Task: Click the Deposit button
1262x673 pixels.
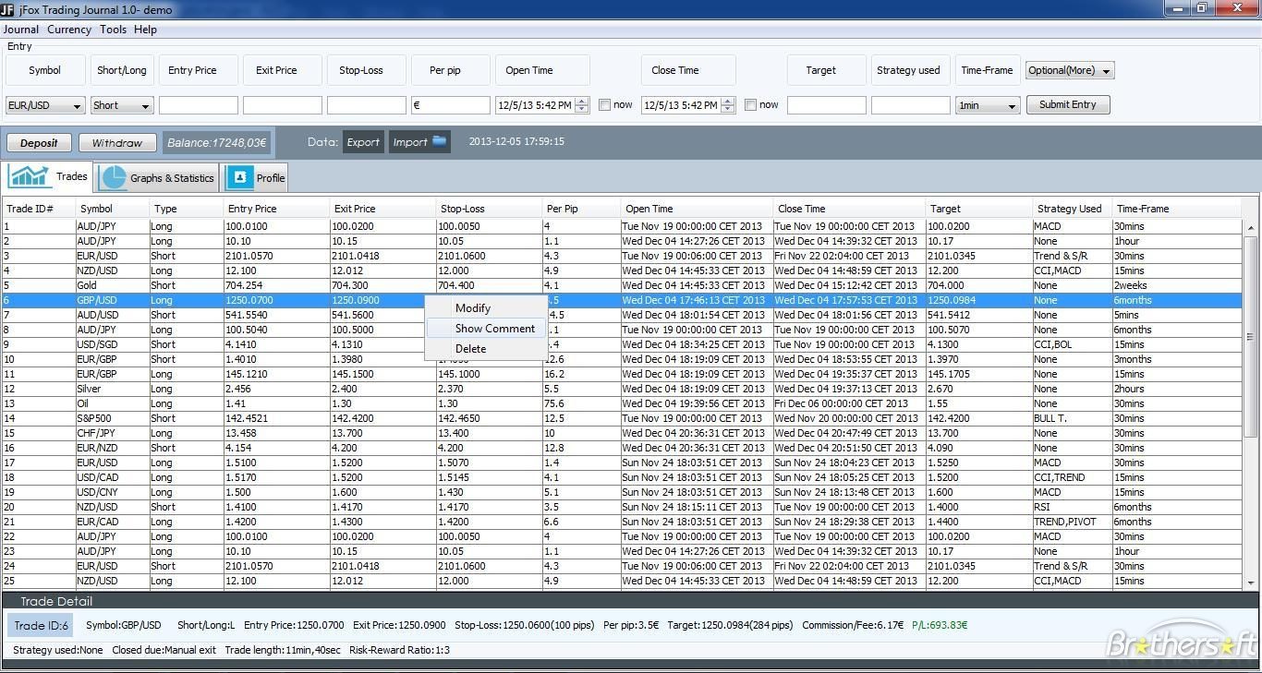Action: pyautogui.click(x=39, y=143)
